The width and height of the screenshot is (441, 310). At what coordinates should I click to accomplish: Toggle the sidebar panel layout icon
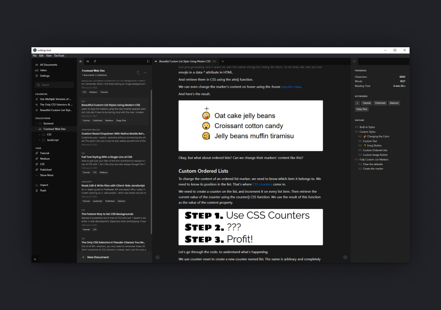pos(148,61)
